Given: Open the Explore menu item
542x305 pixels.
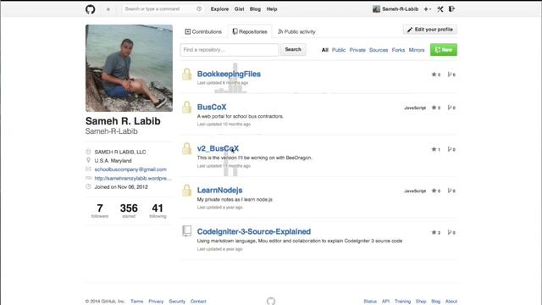Looking at the screenshot, I should point(219,9).
